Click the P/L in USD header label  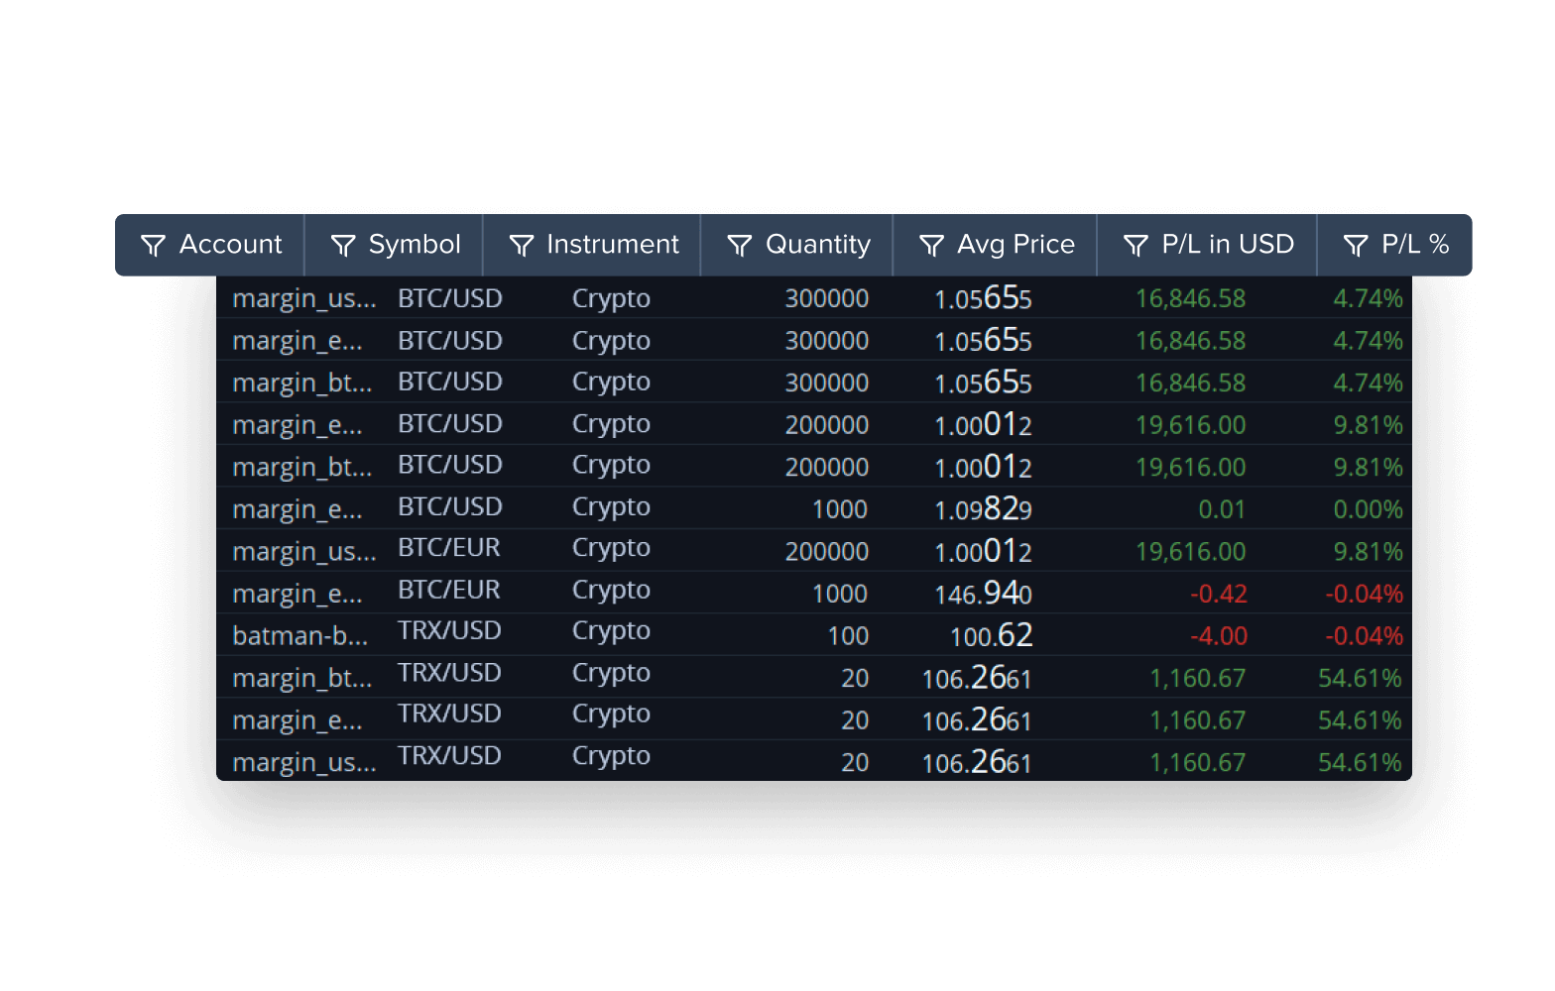(1228, 244)
